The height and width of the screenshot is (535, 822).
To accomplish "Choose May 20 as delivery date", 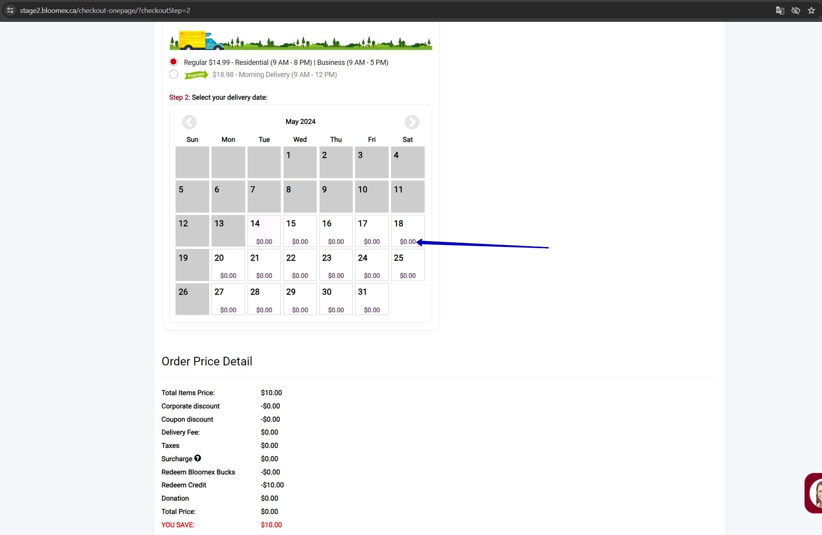I will pos(228,265).
